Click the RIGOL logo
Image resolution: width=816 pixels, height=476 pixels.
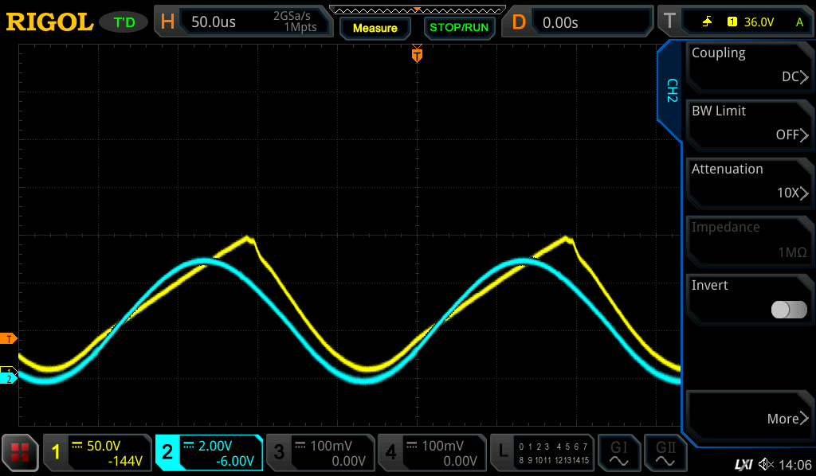click(x=49, y=22)
